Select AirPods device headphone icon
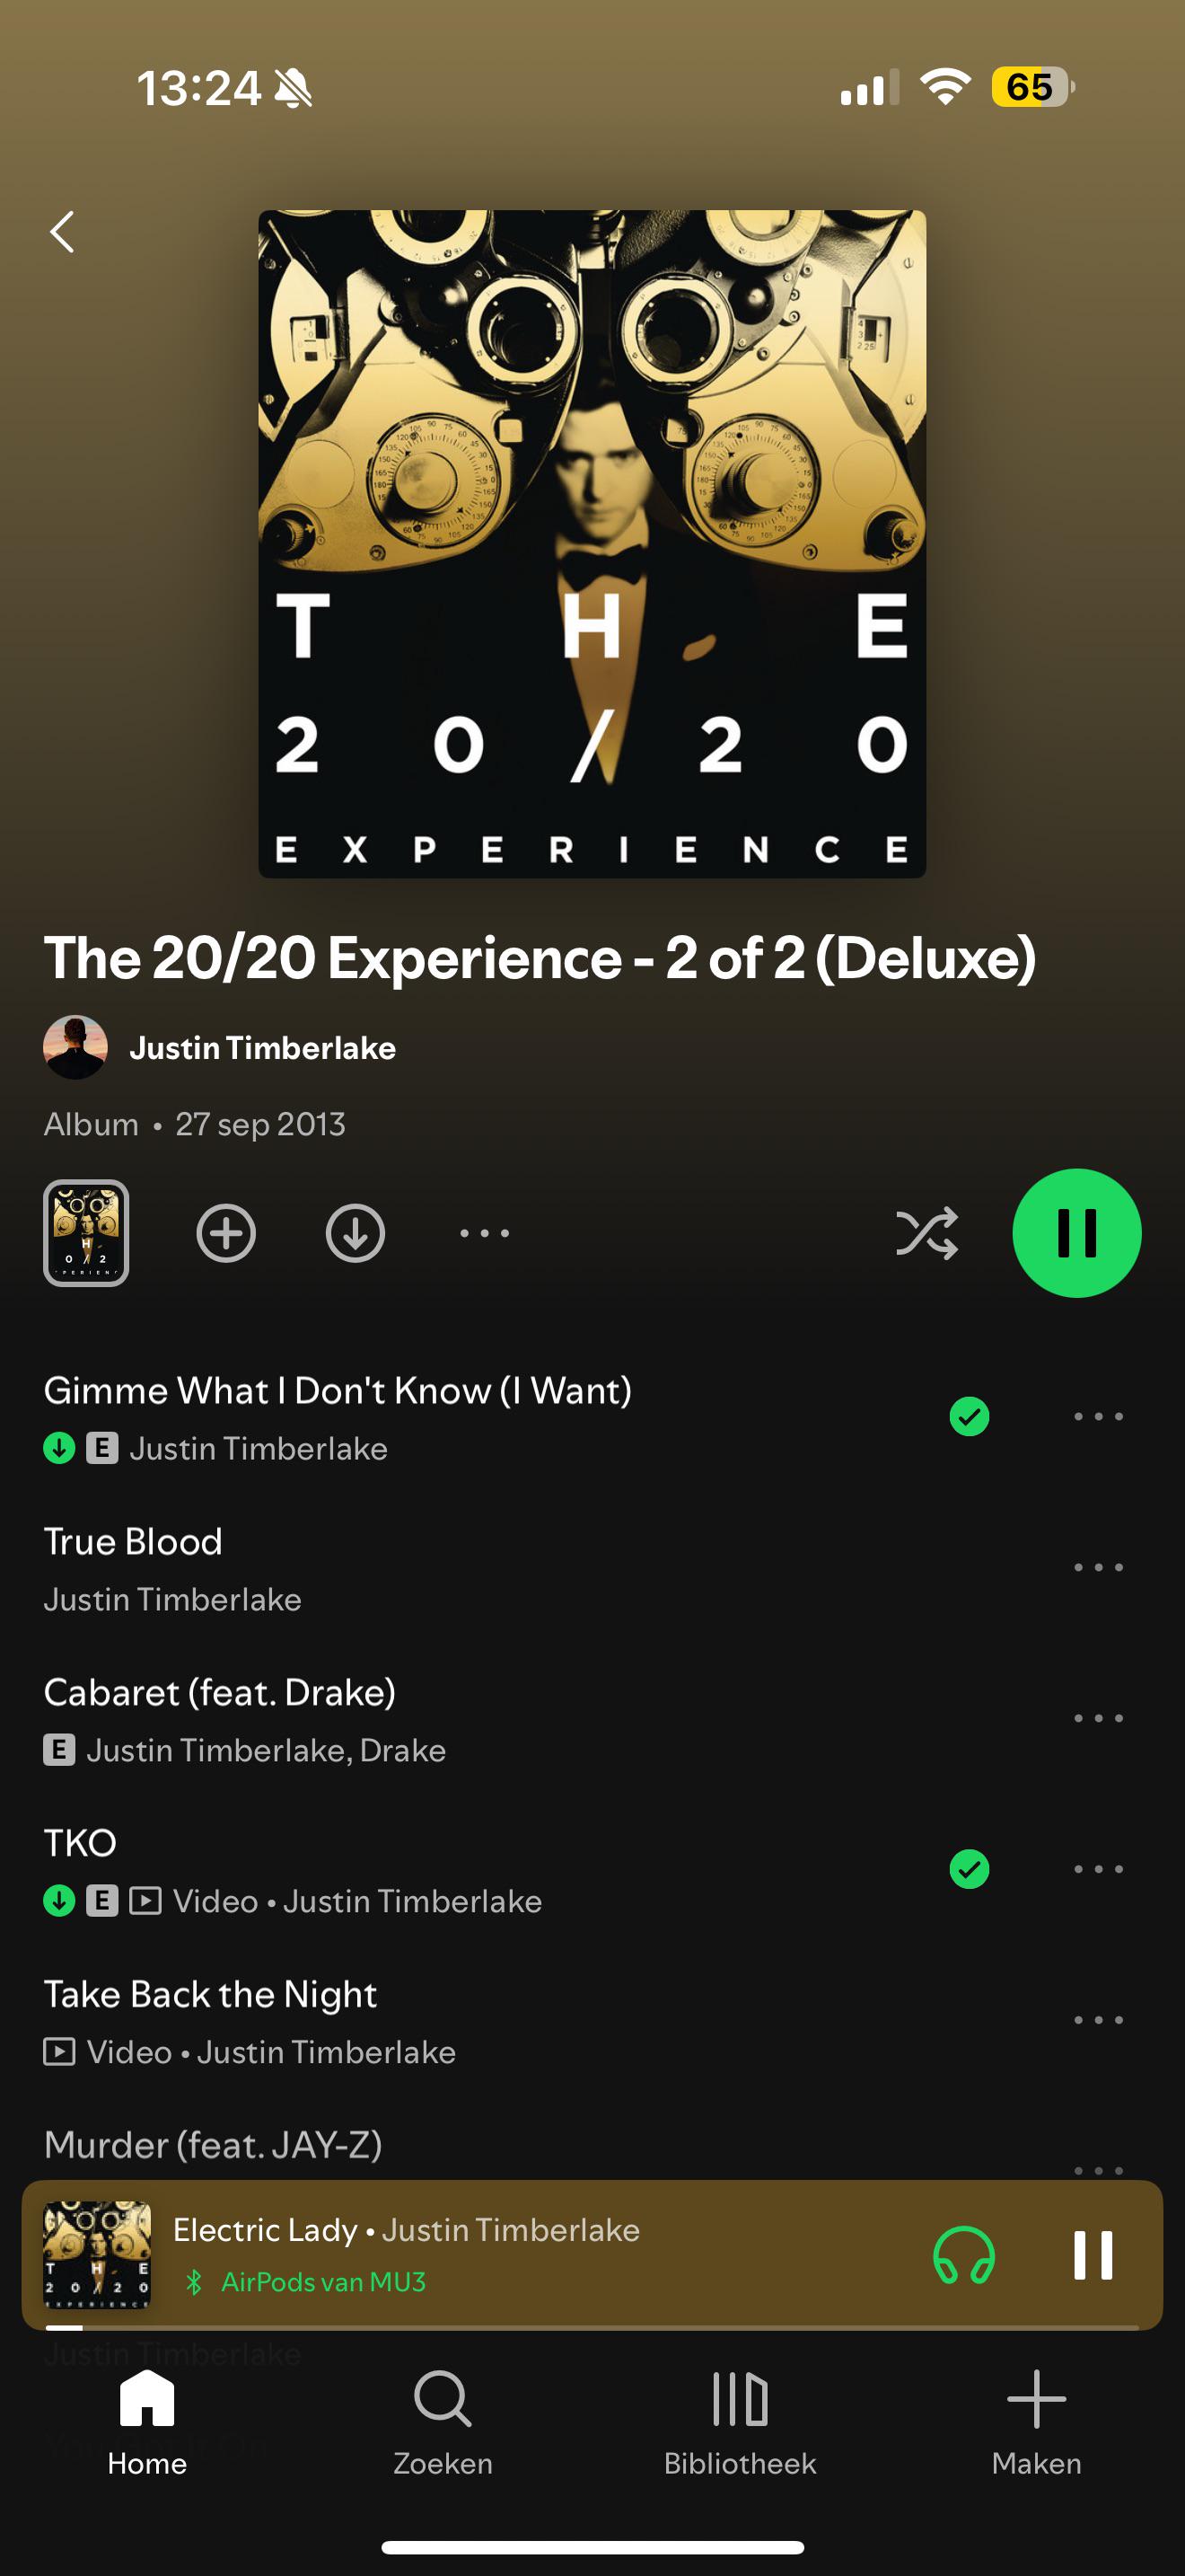Image resolution: width=1185 pixels, height=2576 pixels. tap(963, 2256)
